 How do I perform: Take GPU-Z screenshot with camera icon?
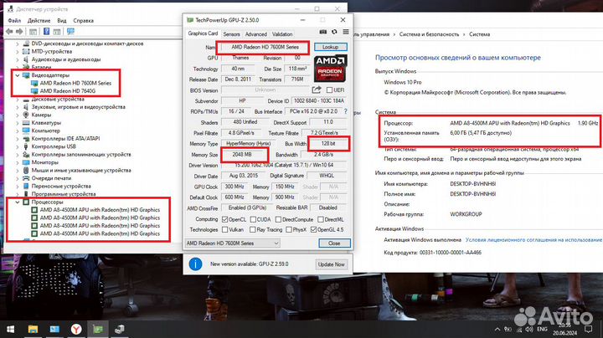323,32
